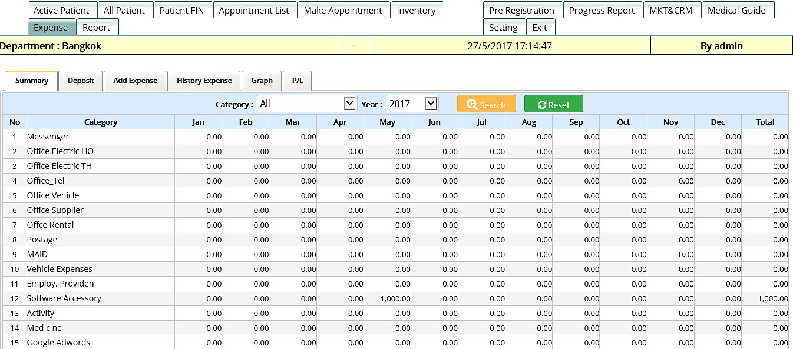Open the Report menu
This screenshot has width=793, height=349.
[97, 27]
